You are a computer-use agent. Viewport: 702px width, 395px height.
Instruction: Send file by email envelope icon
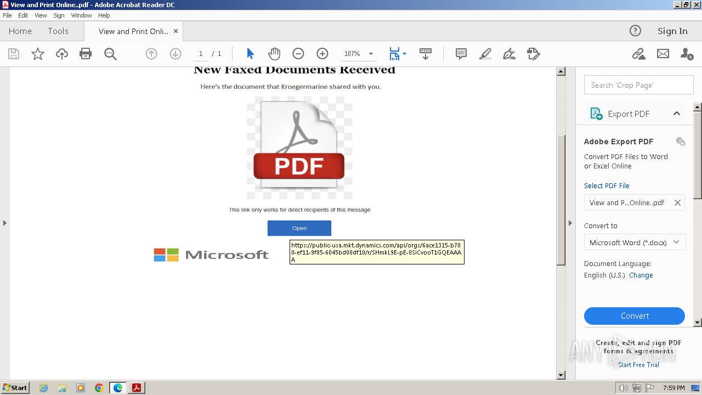tap(663, 54)
